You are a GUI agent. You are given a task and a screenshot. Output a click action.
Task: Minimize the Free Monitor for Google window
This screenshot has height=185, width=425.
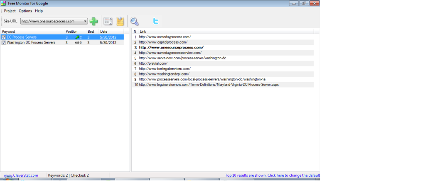pyautogui.click(x=294, y=3)
